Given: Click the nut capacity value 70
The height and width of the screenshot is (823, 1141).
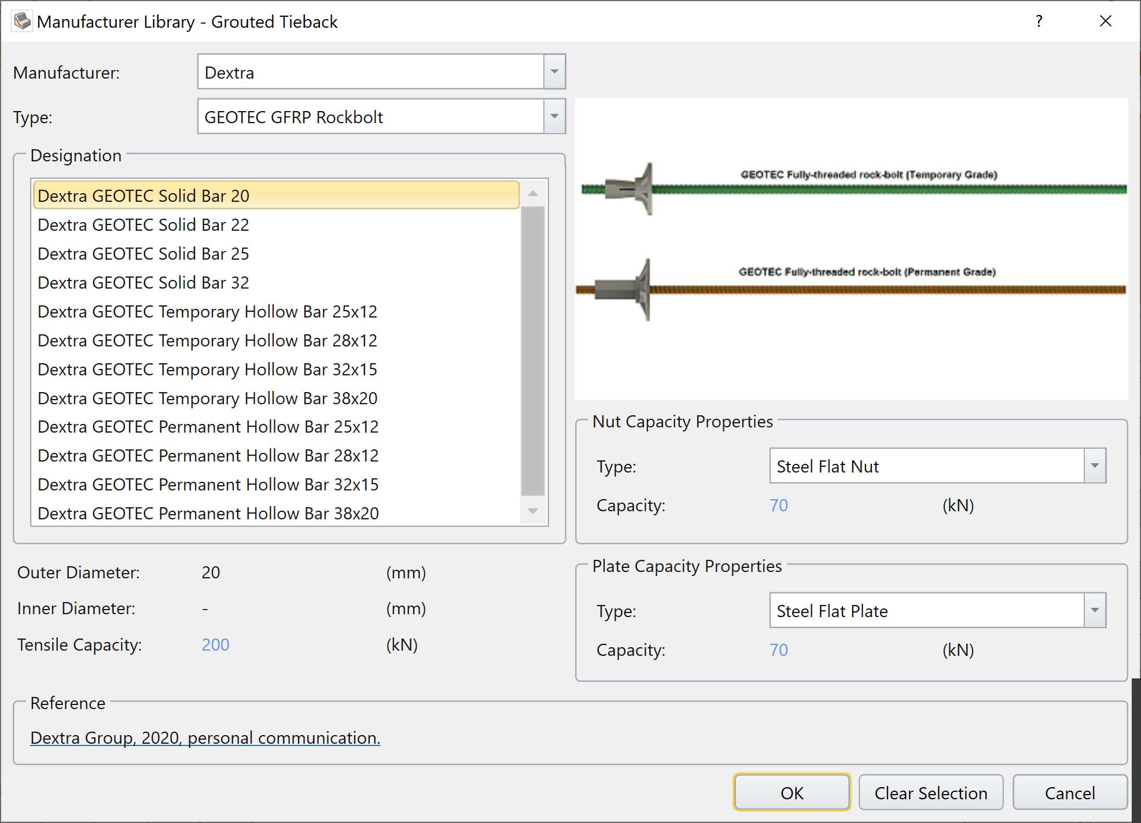Looking at the screenshot, I should click(779, 505).
